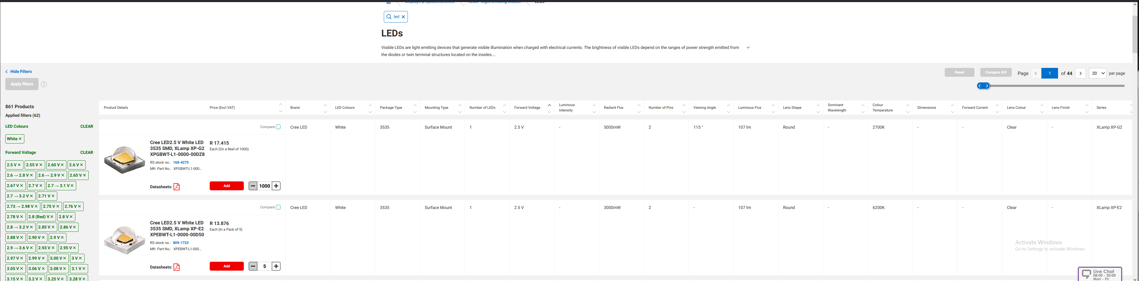Tick Compare checkbox for XLamp XP-E2 product
Viewport: 1139px width, 281px height.
[x=278, y=207]
